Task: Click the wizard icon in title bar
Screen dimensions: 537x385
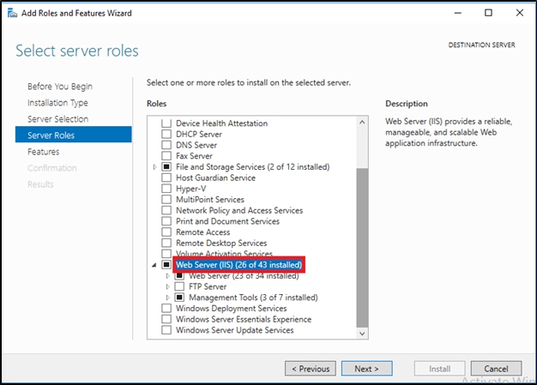Action: [10, 13]
